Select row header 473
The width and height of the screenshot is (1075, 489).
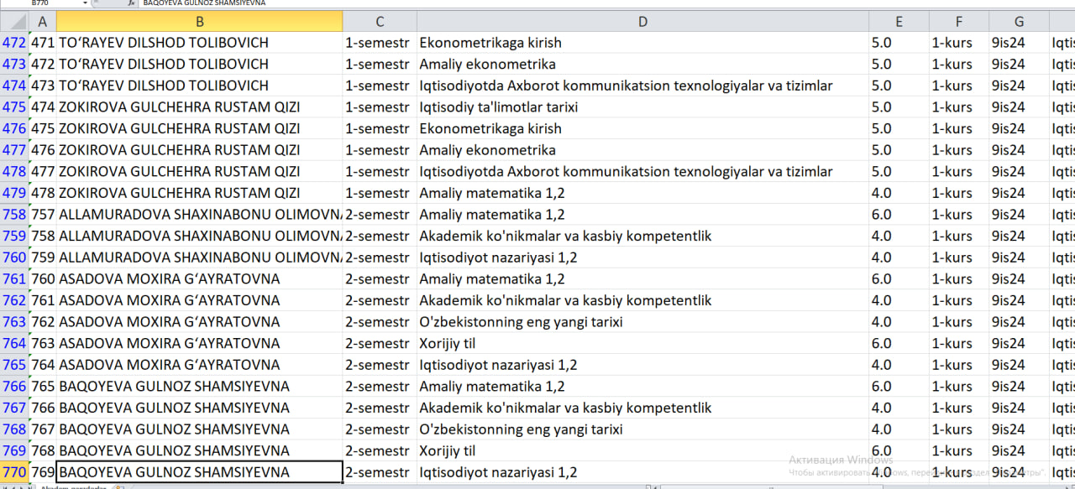[x=13, y=64]
